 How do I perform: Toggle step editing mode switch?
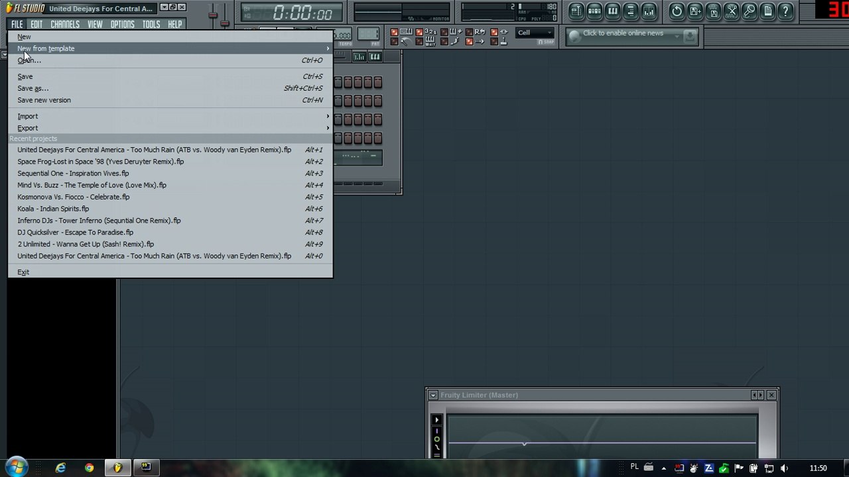pyautogui.click(x=444, y=42)
